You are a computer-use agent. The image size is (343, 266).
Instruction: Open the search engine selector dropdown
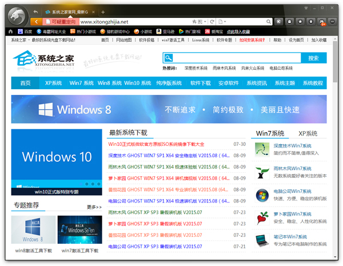tap(222, 22)
